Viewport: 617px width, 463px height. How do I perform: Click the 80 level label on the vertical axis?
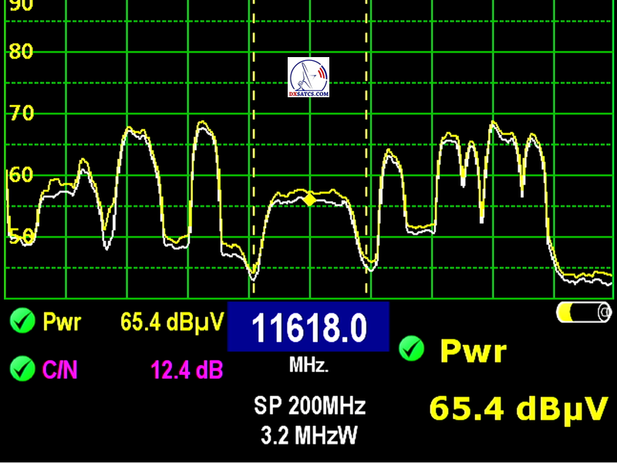click(21, 52)
